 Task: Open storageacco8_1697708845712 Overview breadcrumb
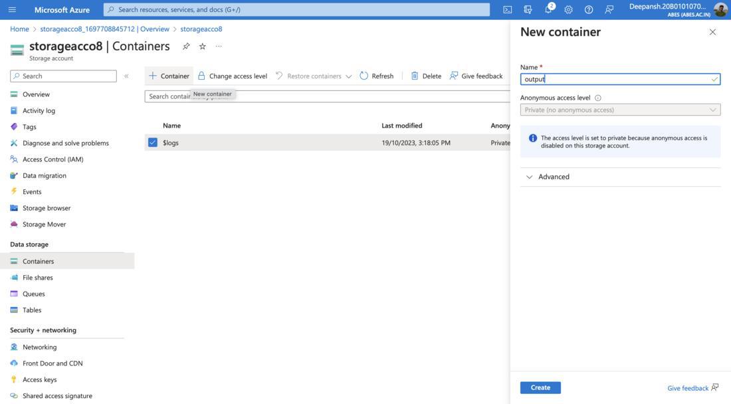(x=104, y=29)
